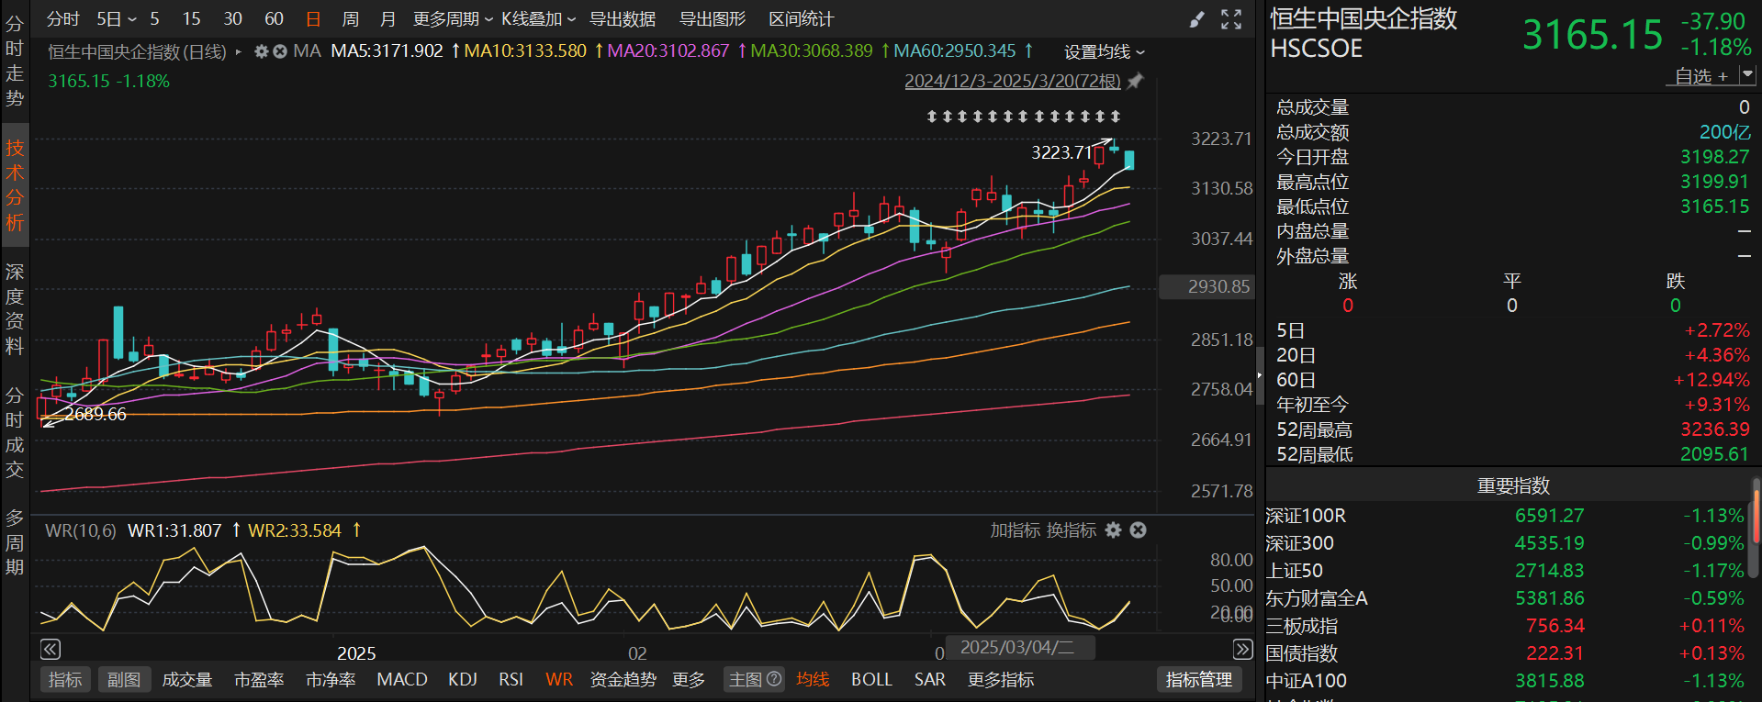Toggle RSI sub-chart indicator
This screenshot has height=702, width=1762.
511,680
